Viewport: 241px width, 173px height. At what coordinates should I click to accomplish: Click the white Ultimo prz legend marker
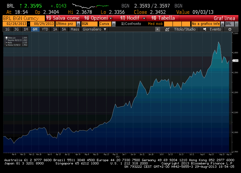[6, 38]
